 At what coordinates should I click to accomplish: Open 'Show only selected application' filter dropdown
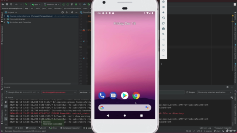[x=215, y=92]
